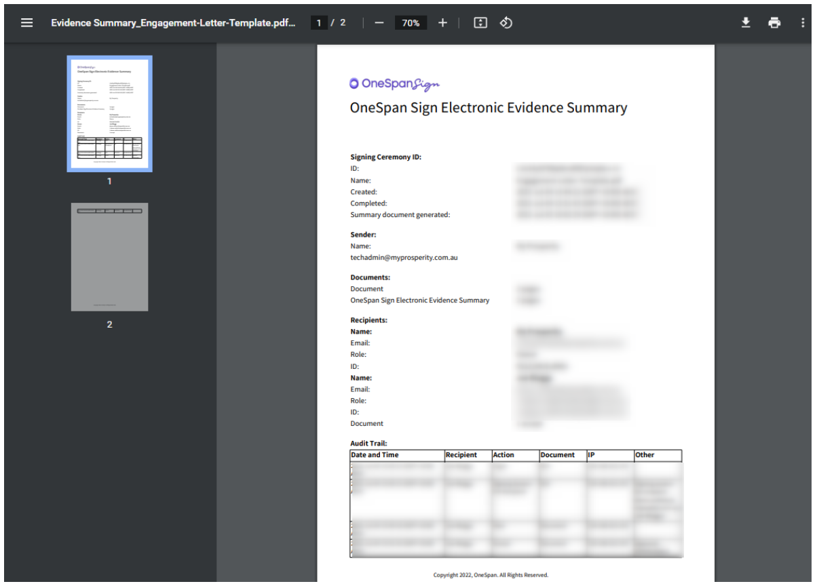Rotate the document counterclockwise
Screen dimensions: 817x586
[506, 22]
